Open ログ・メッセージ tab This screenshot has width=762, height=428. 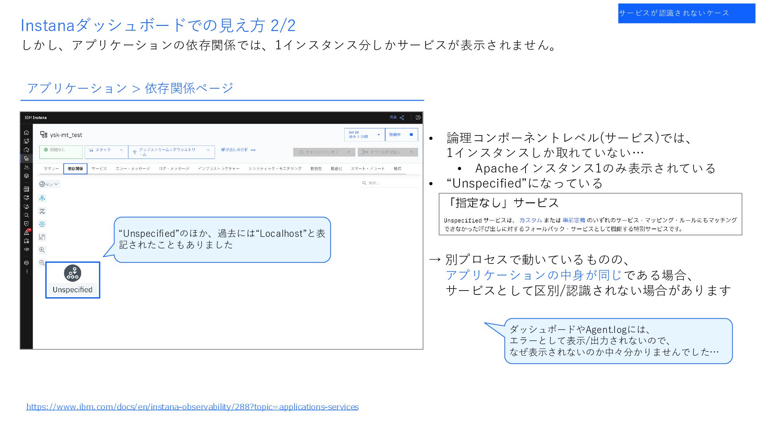pyautogui.click(x=174, y=169)
